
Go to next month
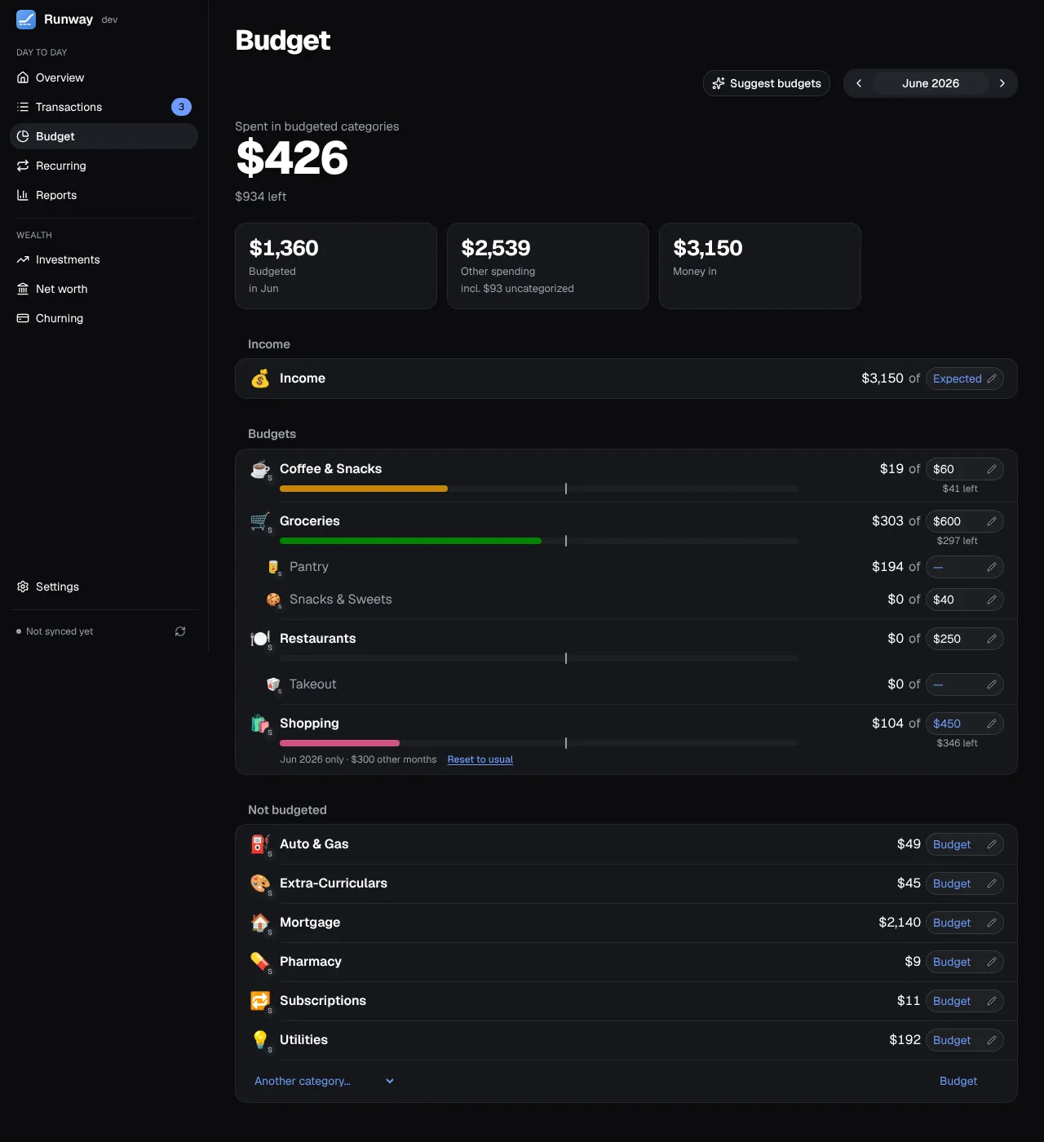[1002, 83]
